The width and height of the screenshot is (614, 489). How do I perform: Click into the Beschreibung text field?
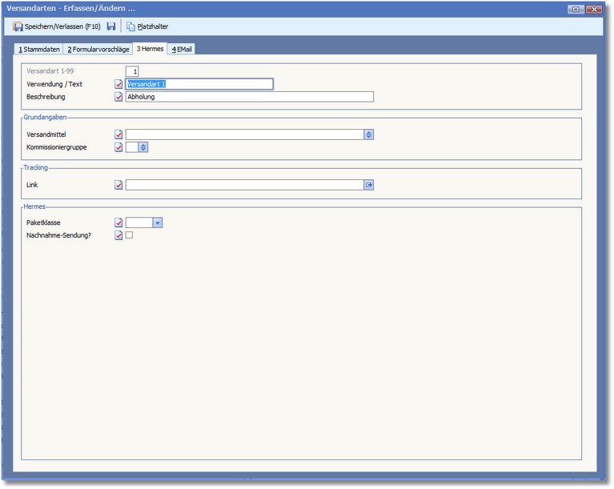[249, 97]
